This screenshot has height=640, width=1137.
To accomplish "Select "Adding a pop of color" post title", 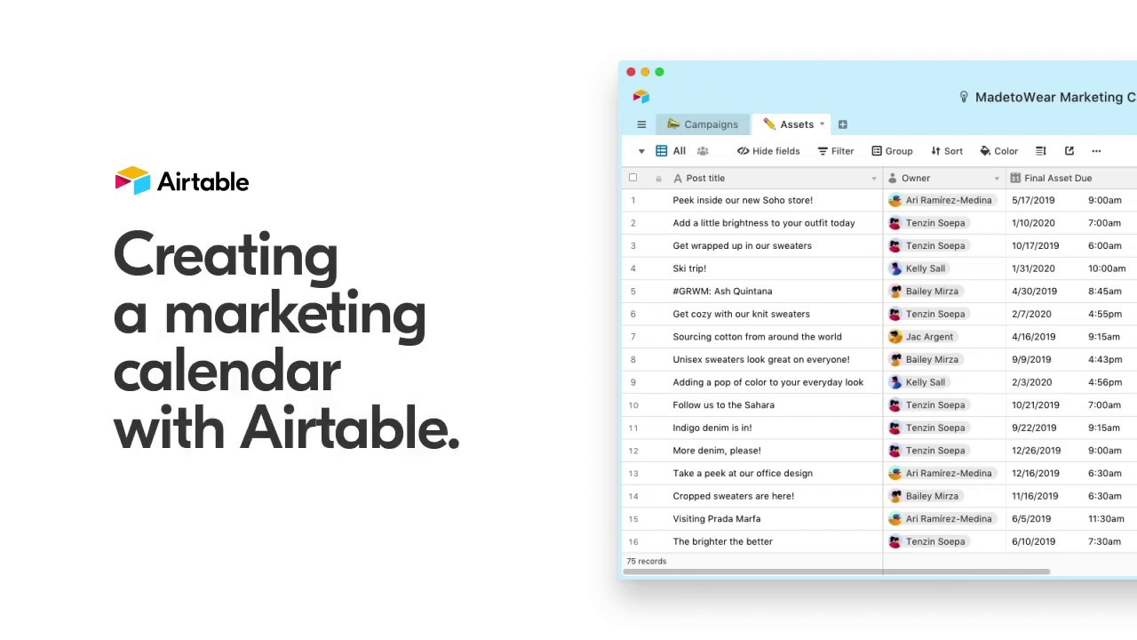I will coord(767,382).
